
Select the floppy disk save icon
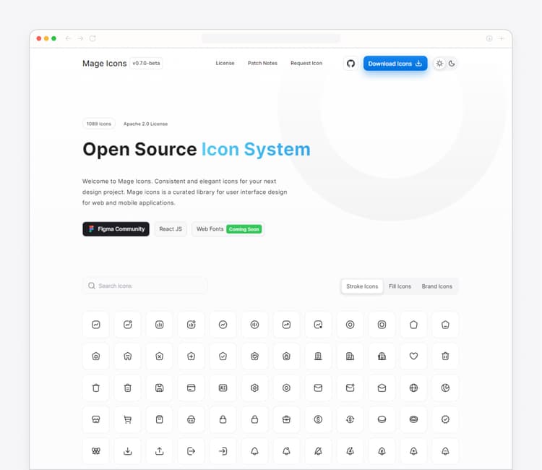(x=160, y=388)
